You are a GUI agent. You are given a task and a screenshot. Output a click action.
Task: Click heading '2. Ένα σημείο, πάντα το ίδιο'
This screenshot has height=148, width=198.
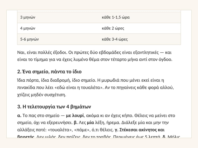(49, 72)
